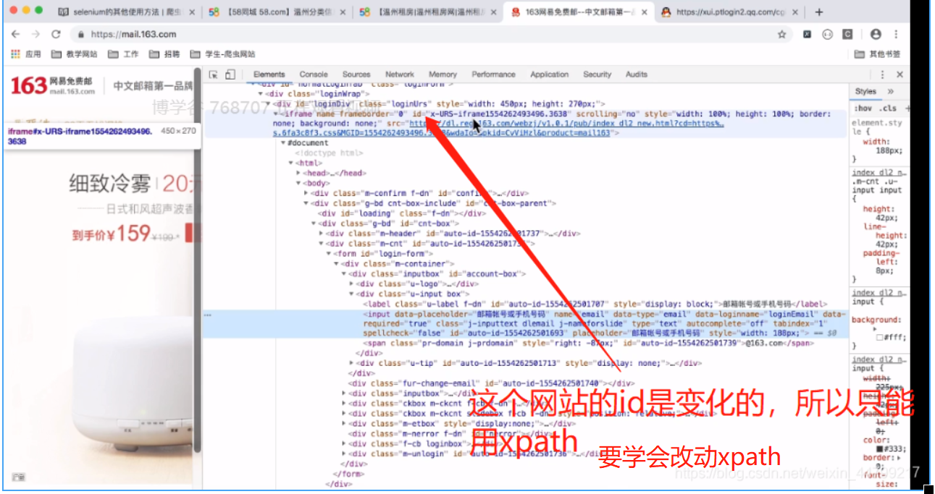Open the iframe src URL link
The height and width of the screenshot is (494, 935).
point(500,129)
